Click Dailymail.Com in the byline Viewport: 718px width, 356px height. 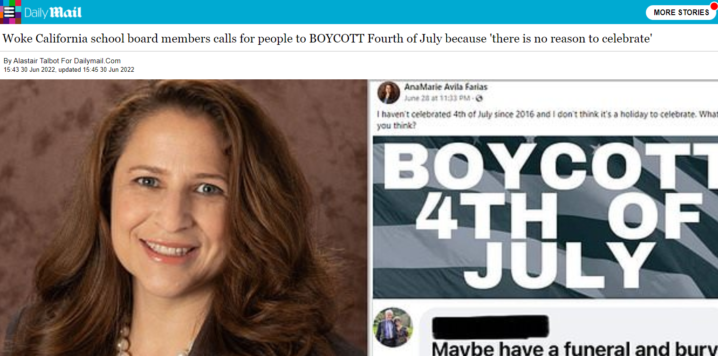(x=97, y=61)
